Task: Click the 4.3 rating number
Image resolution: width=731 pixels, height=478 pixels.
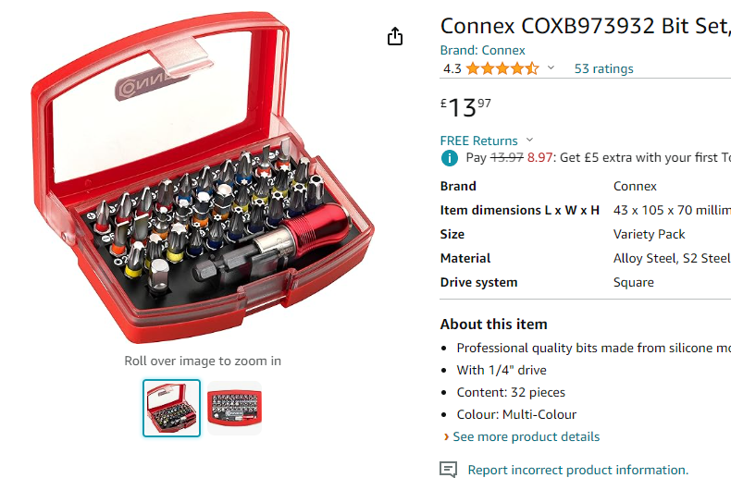Action: pos(452,68)
